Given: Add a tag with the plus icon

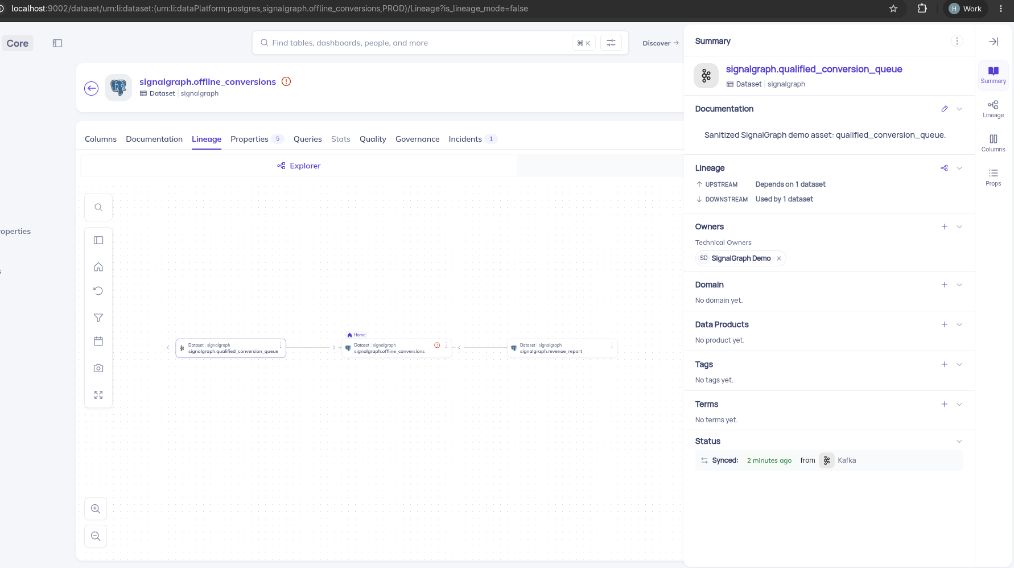Looking at the screenshot, I should click(945, 364).
